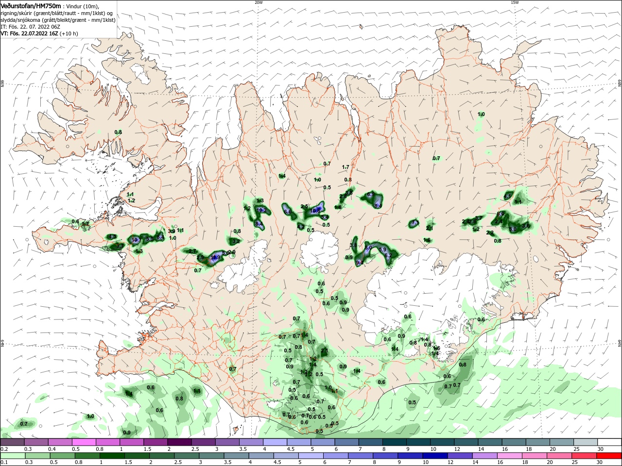Click the 66N latitude label on right edge
Viewport: 622px width, 466px height.
coord(620,83)
